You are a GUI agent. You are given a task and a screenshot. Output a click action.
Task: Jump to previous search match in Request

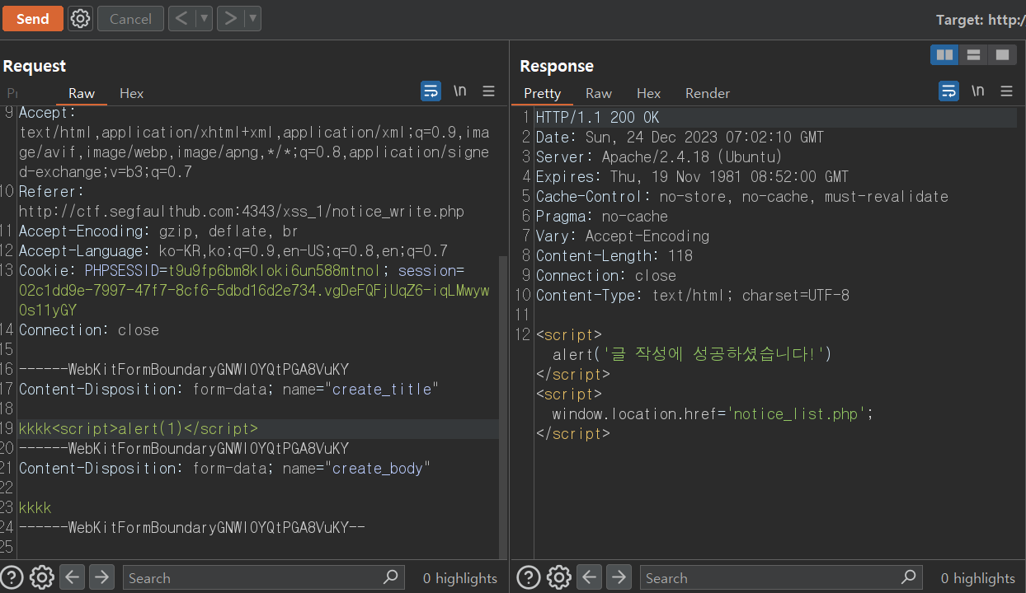pyautogui.click(x=73, y=577)
